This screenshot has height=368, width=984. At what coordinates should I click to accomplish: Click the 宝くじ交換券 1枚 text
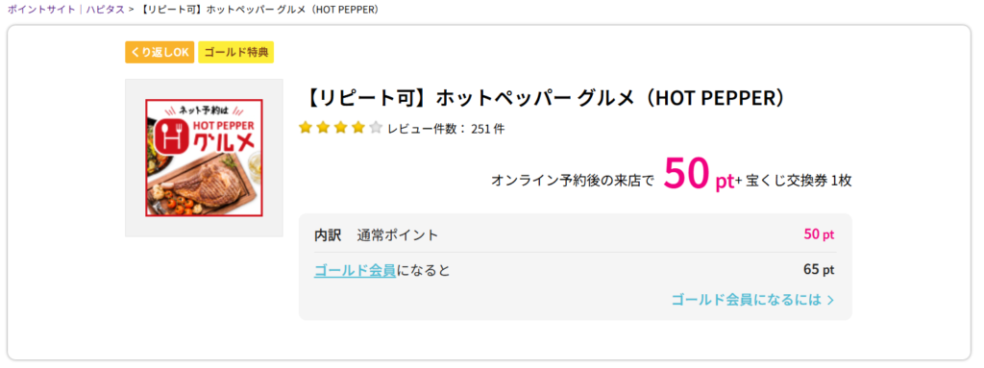(799, 181)
